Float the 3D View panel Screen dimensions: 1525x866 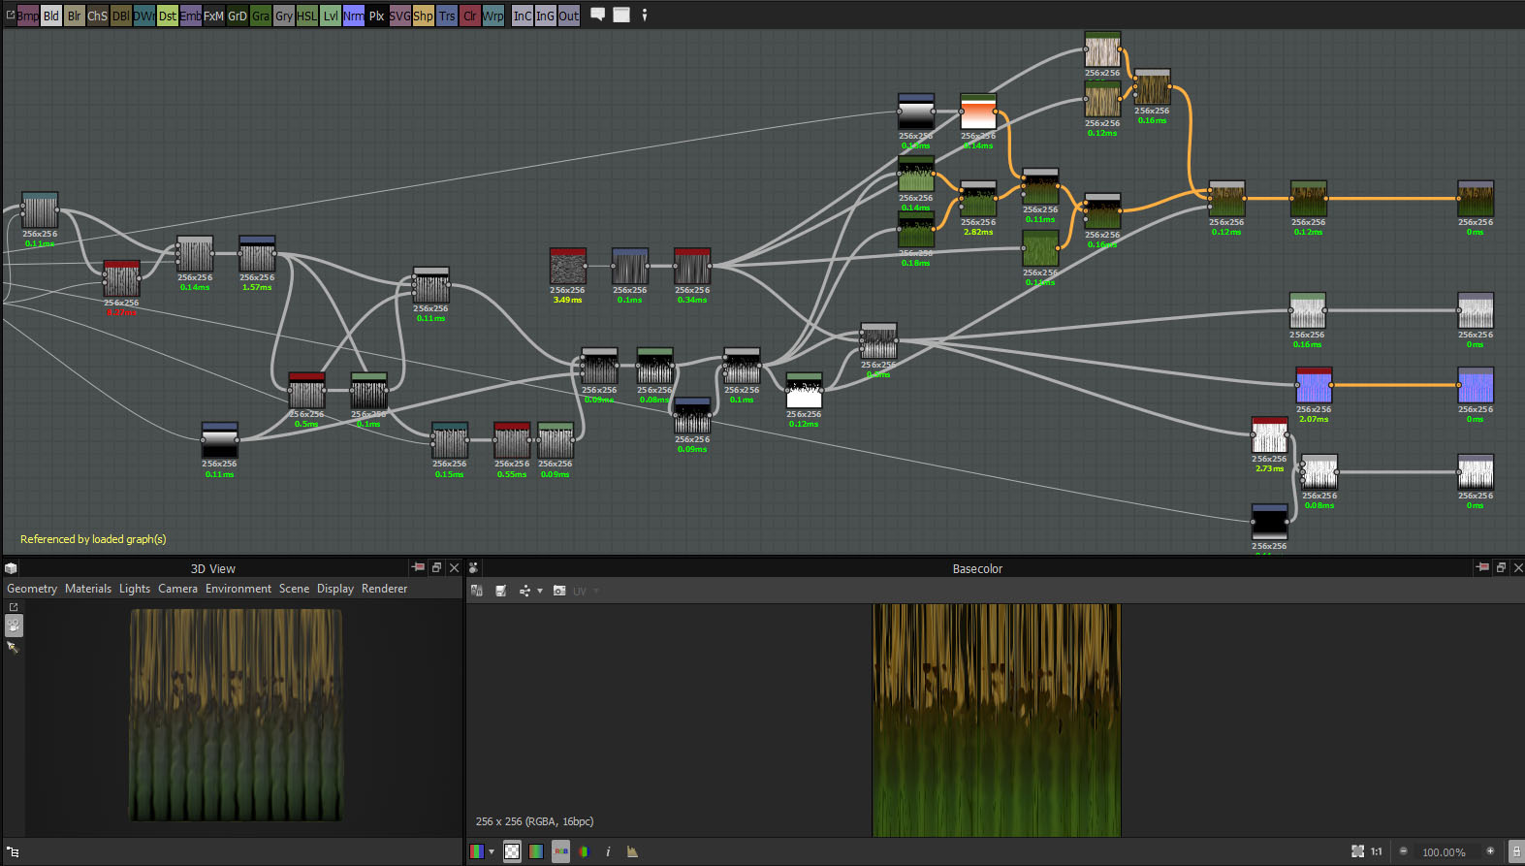436,567
